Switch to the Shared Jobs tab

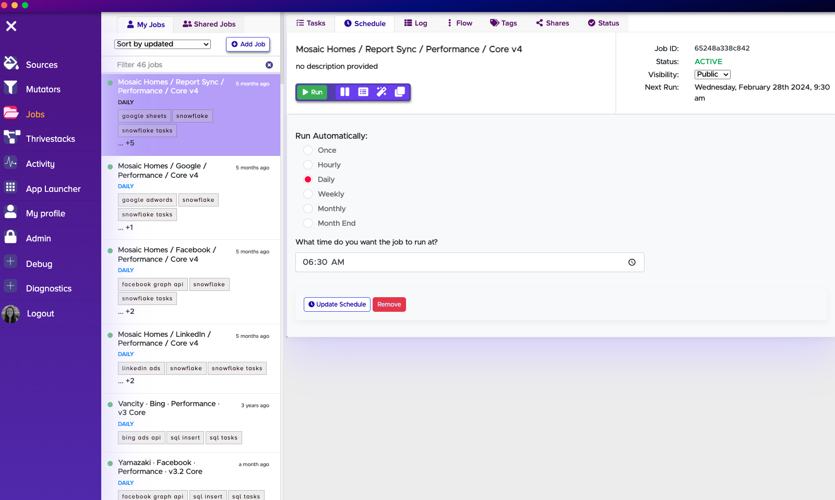tap(209, 24)
